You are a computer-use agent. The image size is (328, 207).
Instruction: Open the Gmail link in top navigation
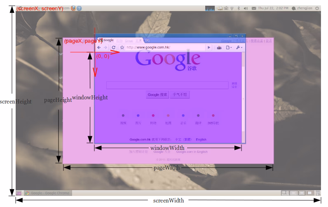point(129,41)
